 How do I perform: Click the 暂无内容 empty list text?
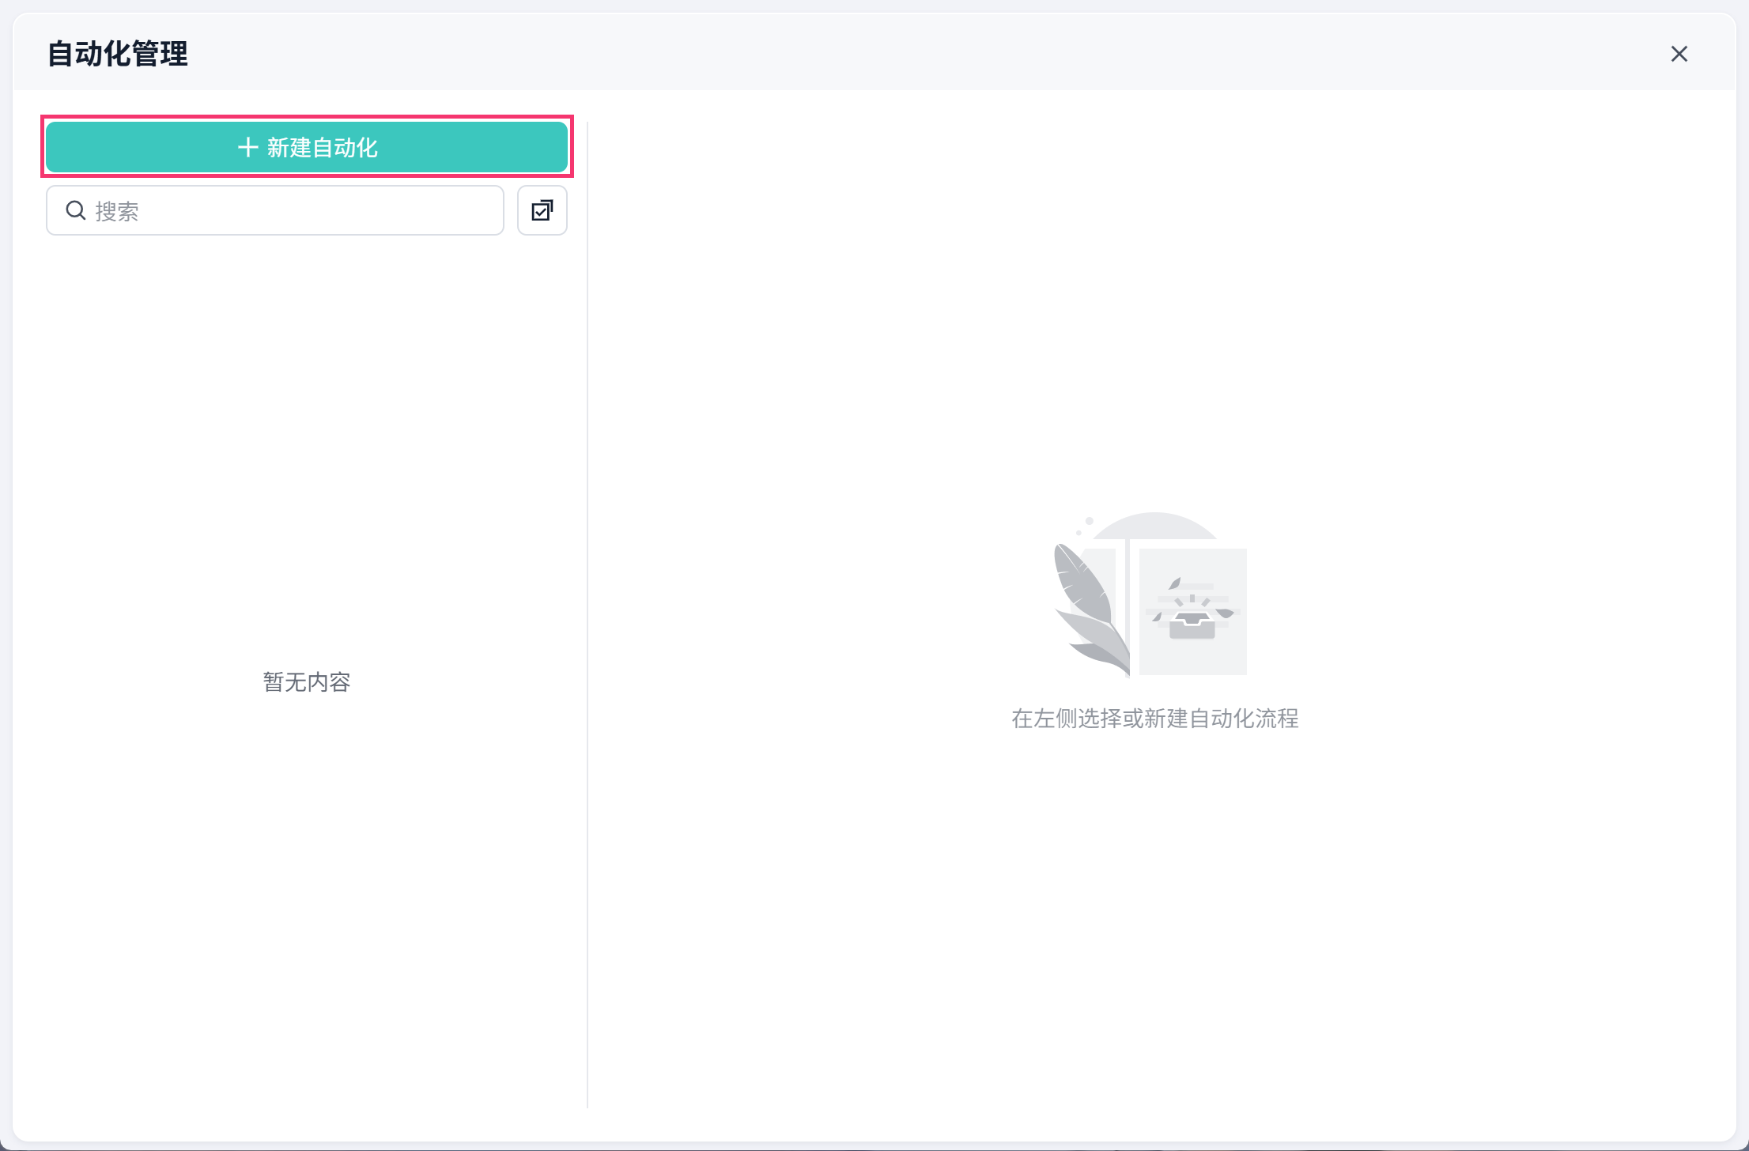(x=307, y=681)
